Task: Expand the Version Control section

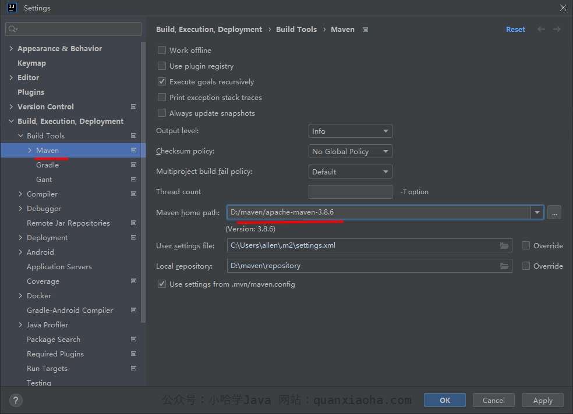Action: pyautogui.click(x=11, y=106)
